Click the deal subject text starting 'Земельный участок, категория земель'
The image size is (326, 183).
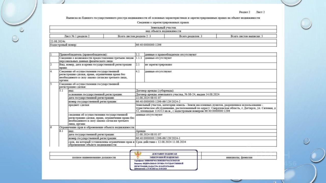[206, 108]
